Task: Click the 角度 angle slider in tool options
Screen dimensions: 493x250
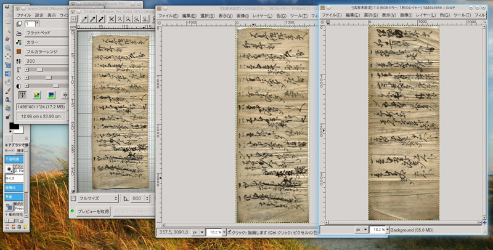Action: click(14, 197)
